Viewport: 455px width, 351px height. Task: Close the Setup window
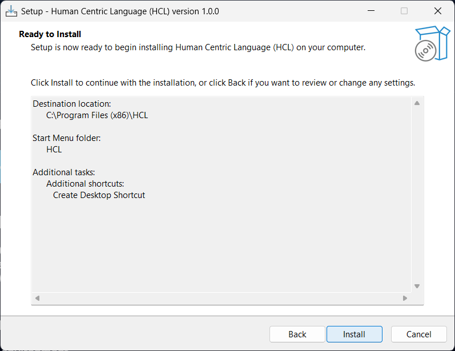click(437, 11)
